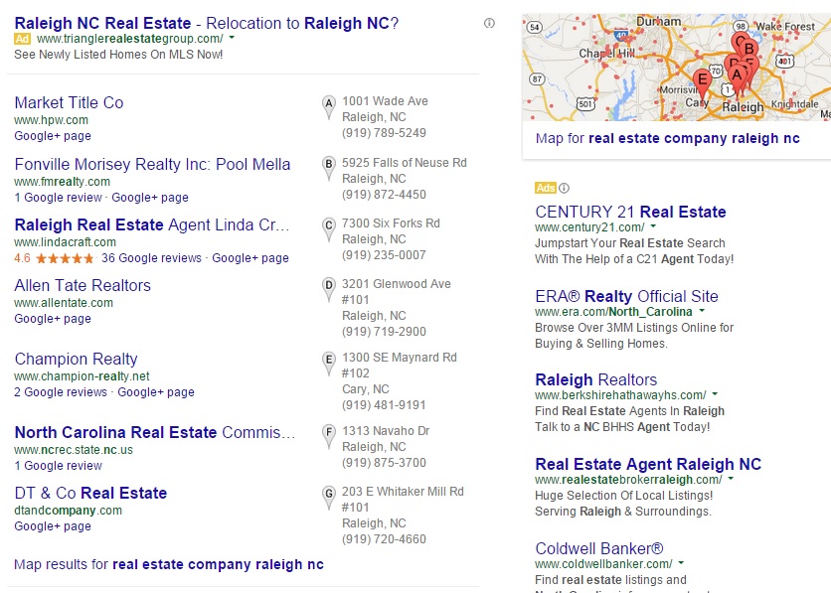Open the dropdown arrow next to coldwellbanker.com
The height and width of the screenshot is (593, 831).
(x=681, y=563)
